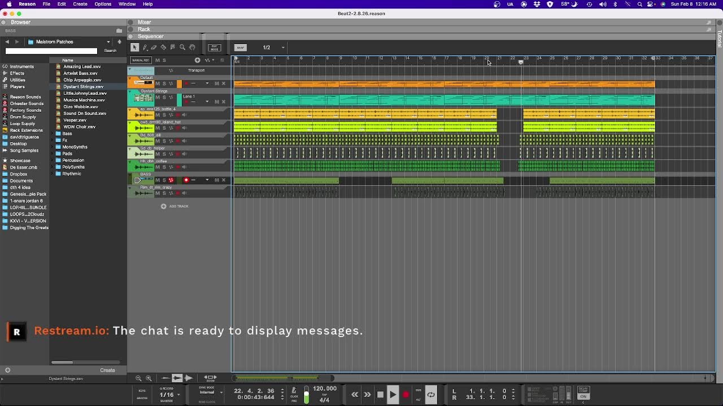Click the rewind button
Screen dimensions: 723x406
355,395
